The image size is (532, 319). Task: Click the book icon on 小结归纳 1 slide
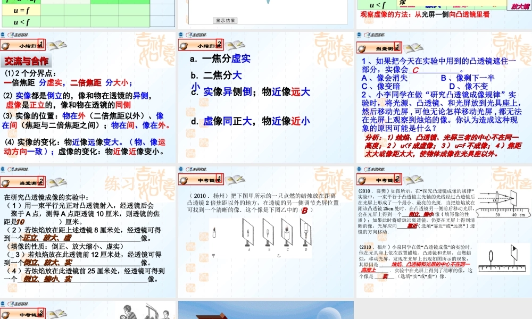pos(57,45)
